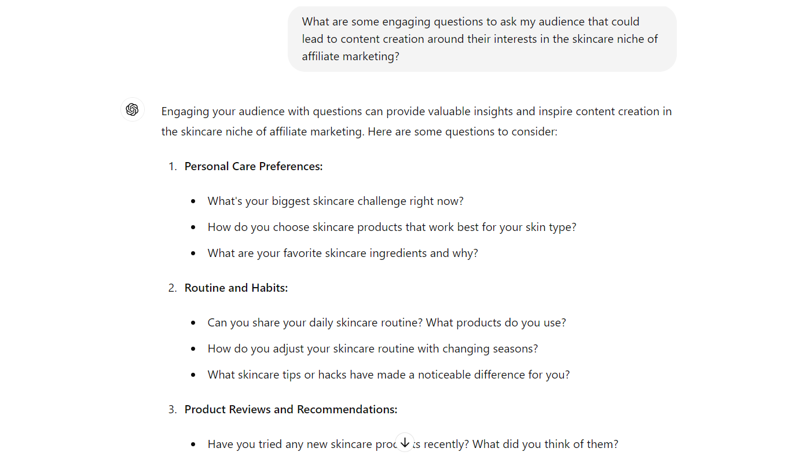
Task: Click the list number 2 marker
Action: 172,288
